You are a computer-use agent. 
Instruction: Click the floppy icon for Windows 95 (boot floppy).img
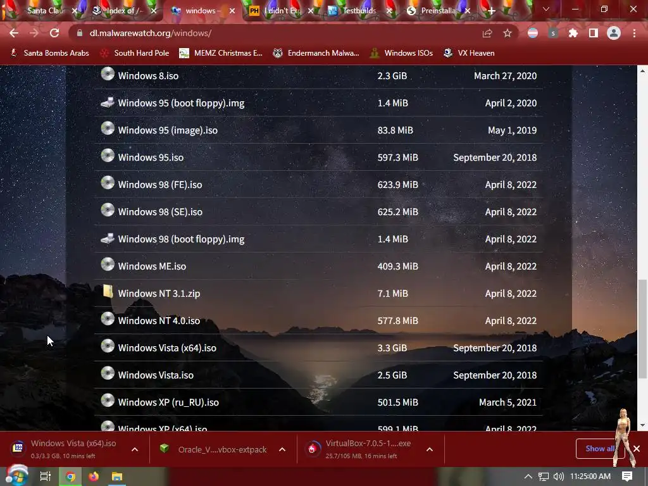(x=108, y=102)
